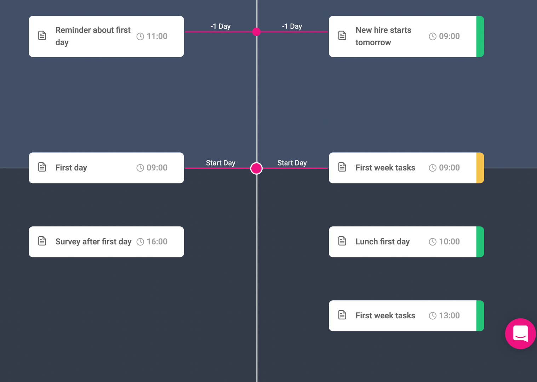
Task: Select the -1 Day timeline marker dot
Action: point(257,32)
